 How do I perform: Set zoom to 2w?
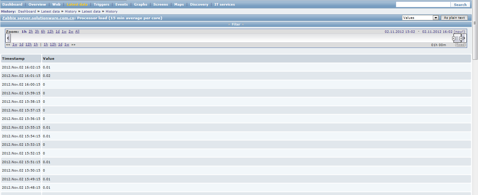[71, 31]
